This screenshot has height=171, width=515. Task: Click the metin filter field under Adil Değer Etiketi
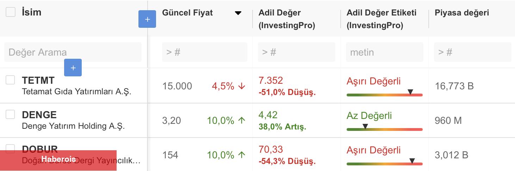[x=385, y=52]
